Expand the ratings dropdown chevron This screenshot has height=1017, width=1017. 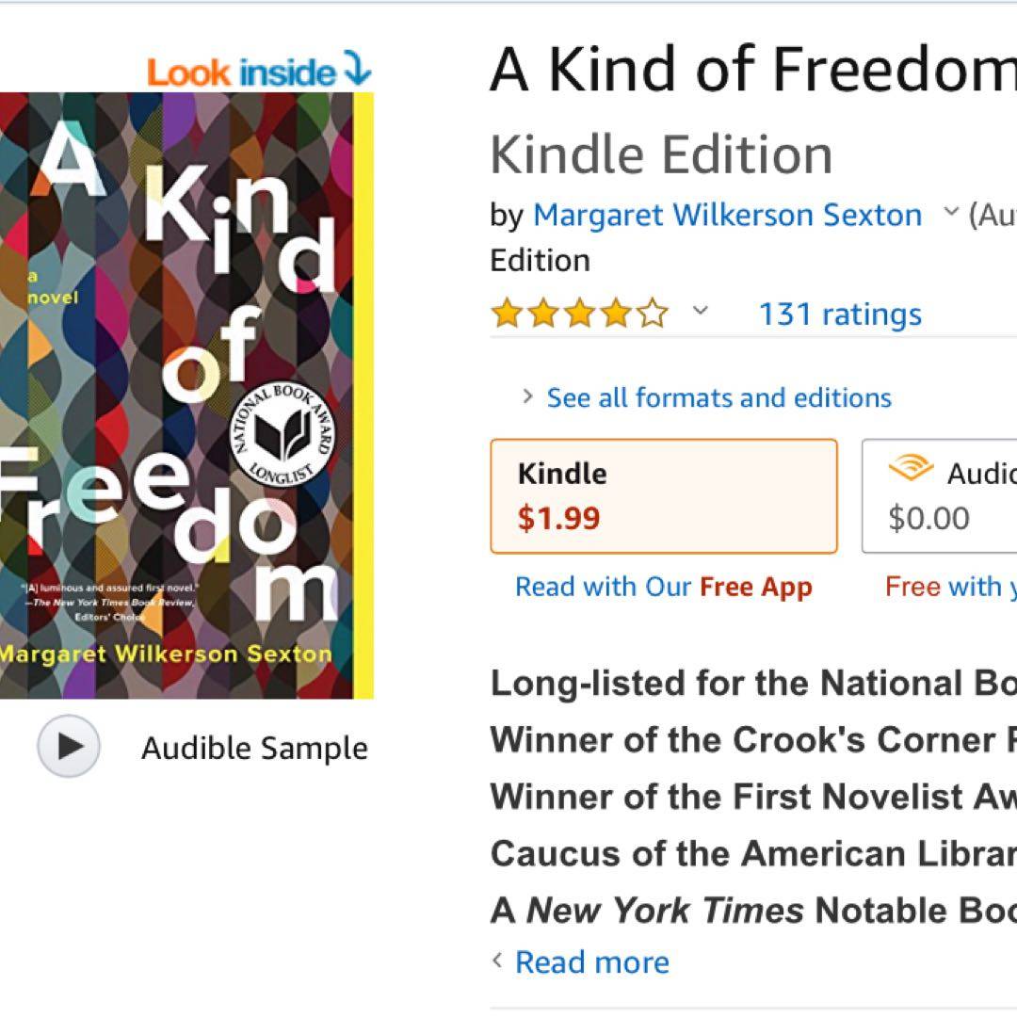pyautogui.click(x=700, y=312)
